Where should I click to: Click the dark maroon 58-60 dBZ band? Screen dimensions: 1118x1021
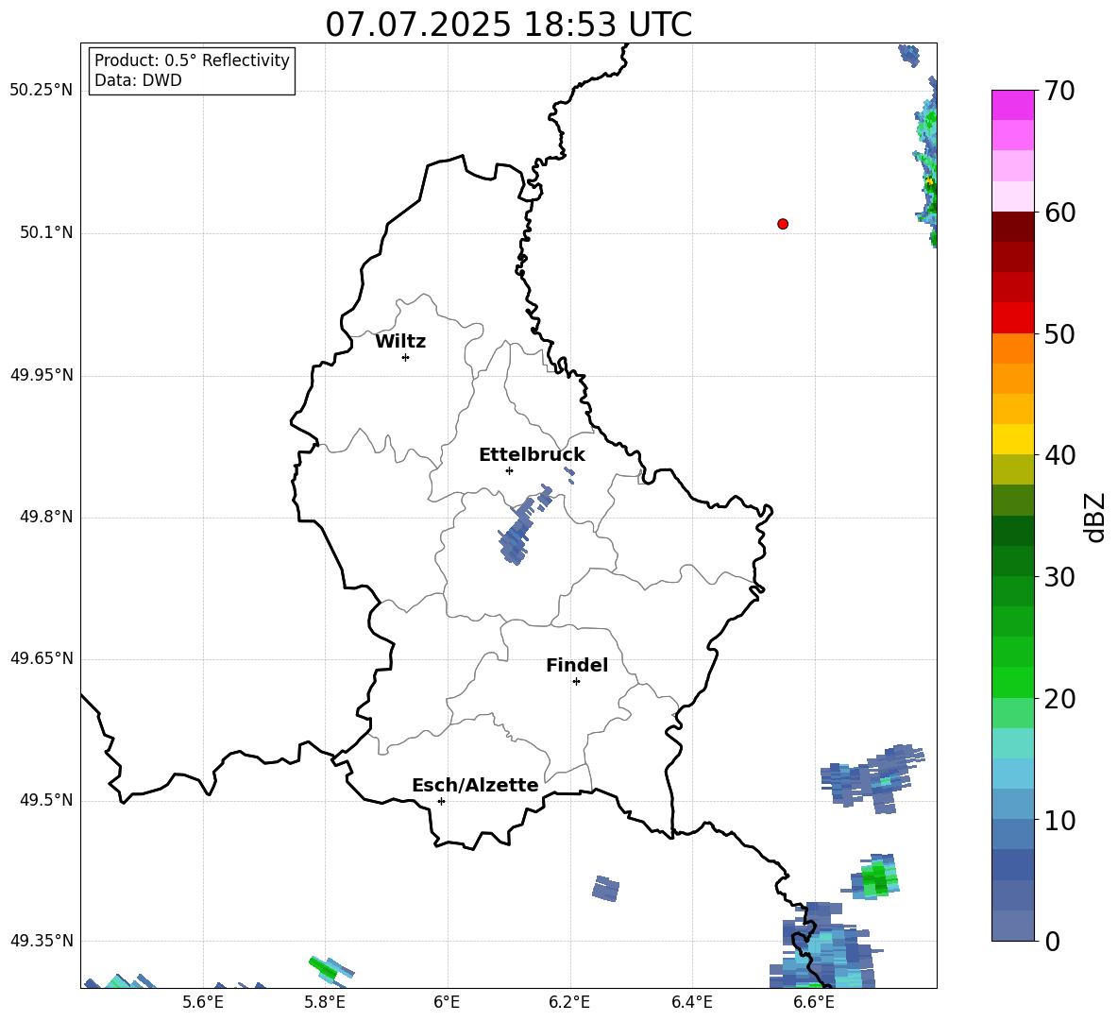(1012, 227)
